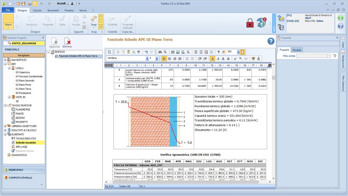Toggle justify alignment
The image size is (348, 196).
click(180, 58)
